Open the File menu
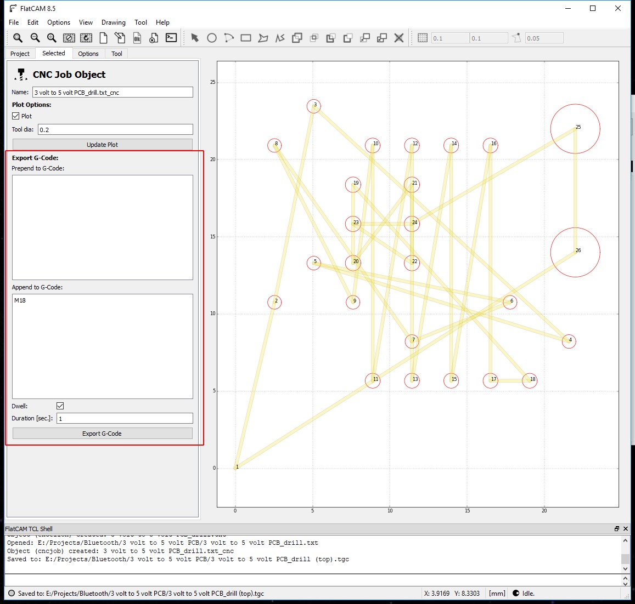Image resolution: width=635 pixels, height=604 pixels. click(x=14, y=22)
